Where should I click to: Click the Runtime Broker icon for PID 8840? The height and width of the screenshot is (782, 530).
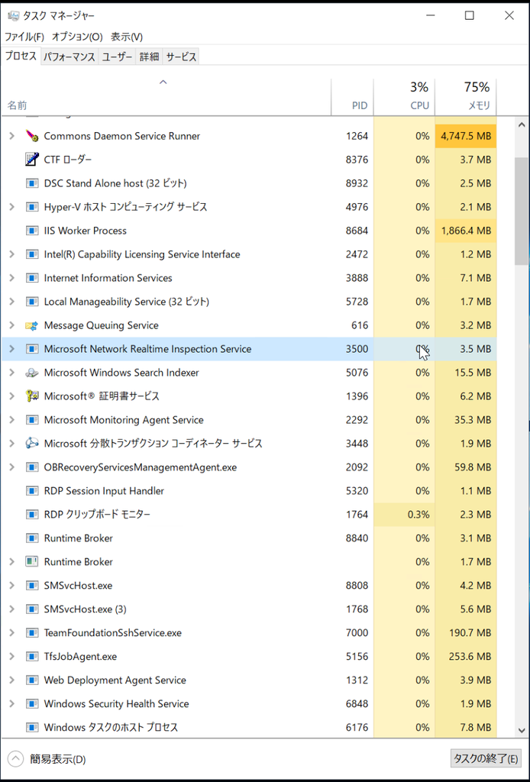(x=32, y=538)
